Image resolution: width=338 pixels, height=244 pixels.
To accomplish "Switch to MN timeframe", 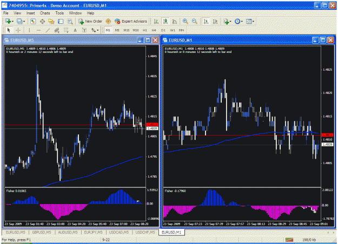I will coord(182,30).
